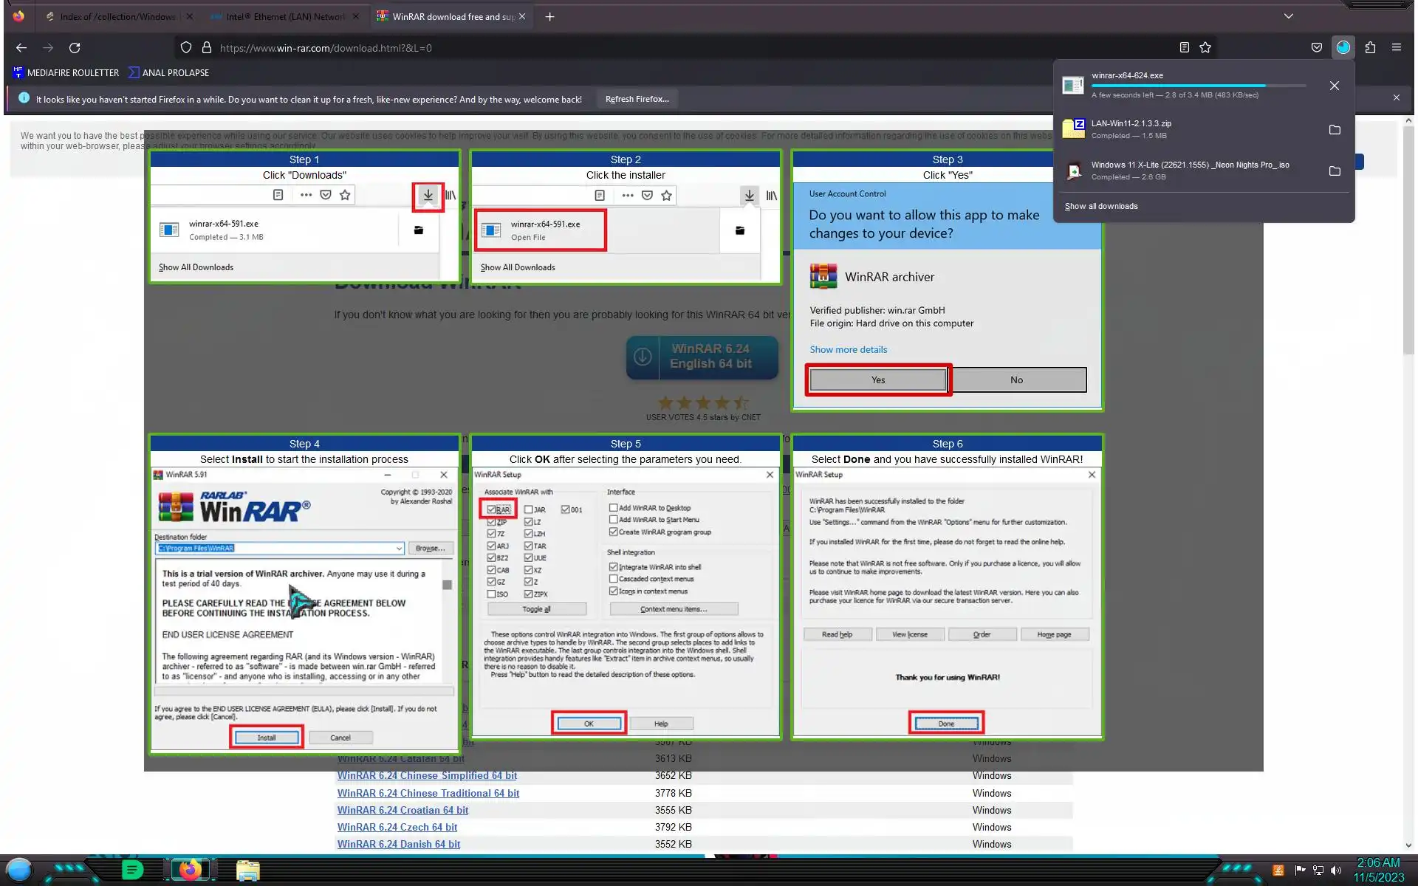1418x886 pixels.
Task: Click the Save to Pocket icon
Action: tap(1316, 47)
